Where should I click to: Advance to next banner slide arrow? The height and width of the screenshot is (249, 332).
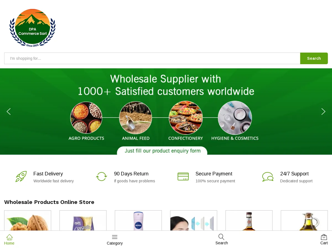click(x=323, y=111)
